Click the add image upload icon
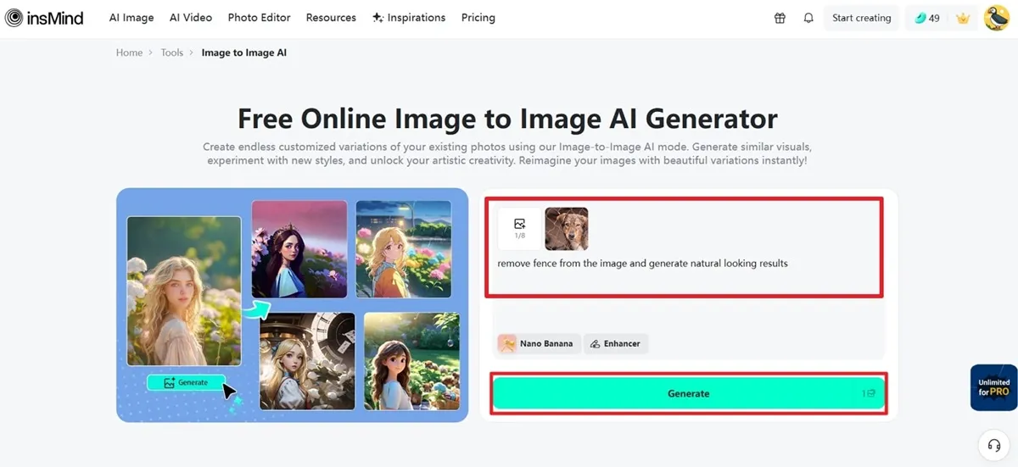The image size is (1018, 467). click(x=519, y=229)
